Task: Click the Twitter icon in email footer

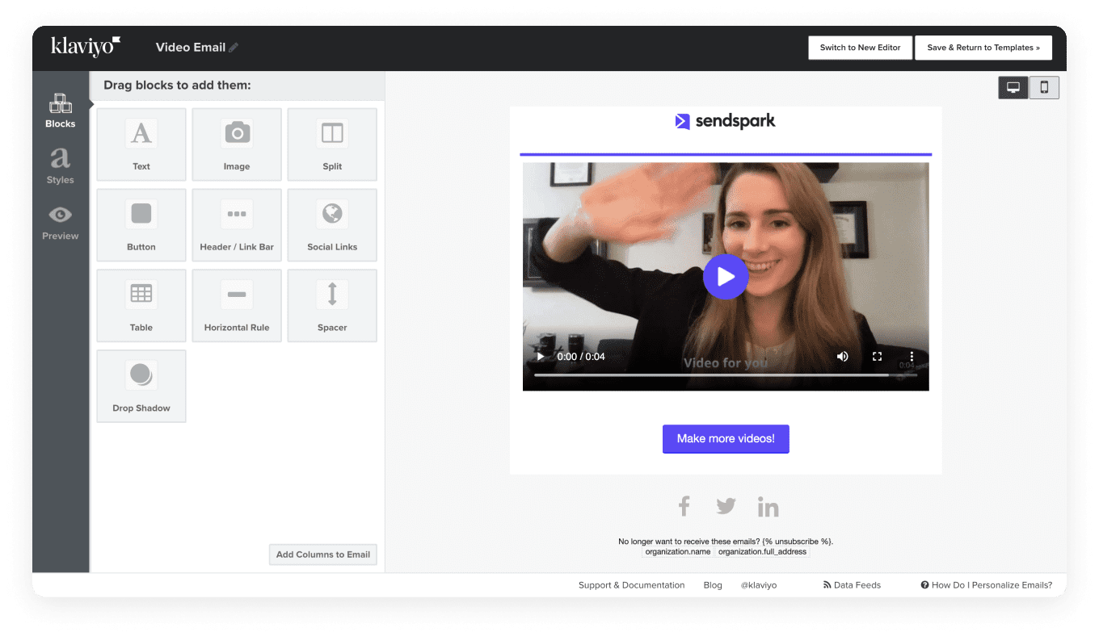Action: pyautogui.click(x=726, y=506)
